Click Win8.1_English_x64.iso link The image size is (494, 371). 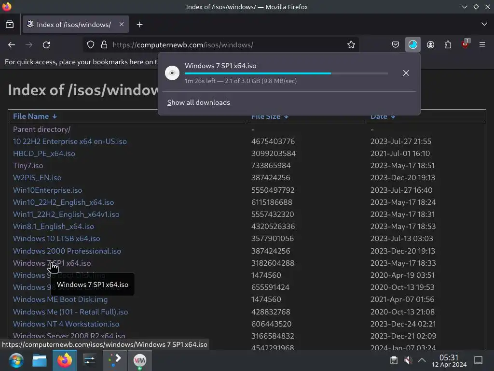coord(53,227)
